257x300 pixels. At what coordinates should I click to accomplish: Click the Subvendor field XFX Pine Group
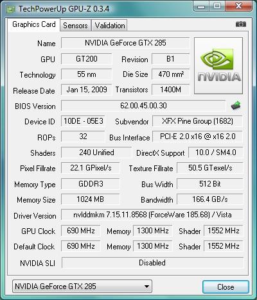click(197, 121)
